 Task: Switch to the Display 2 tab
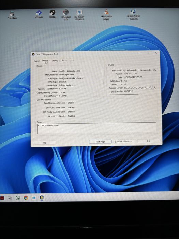(x=56, y=60)
